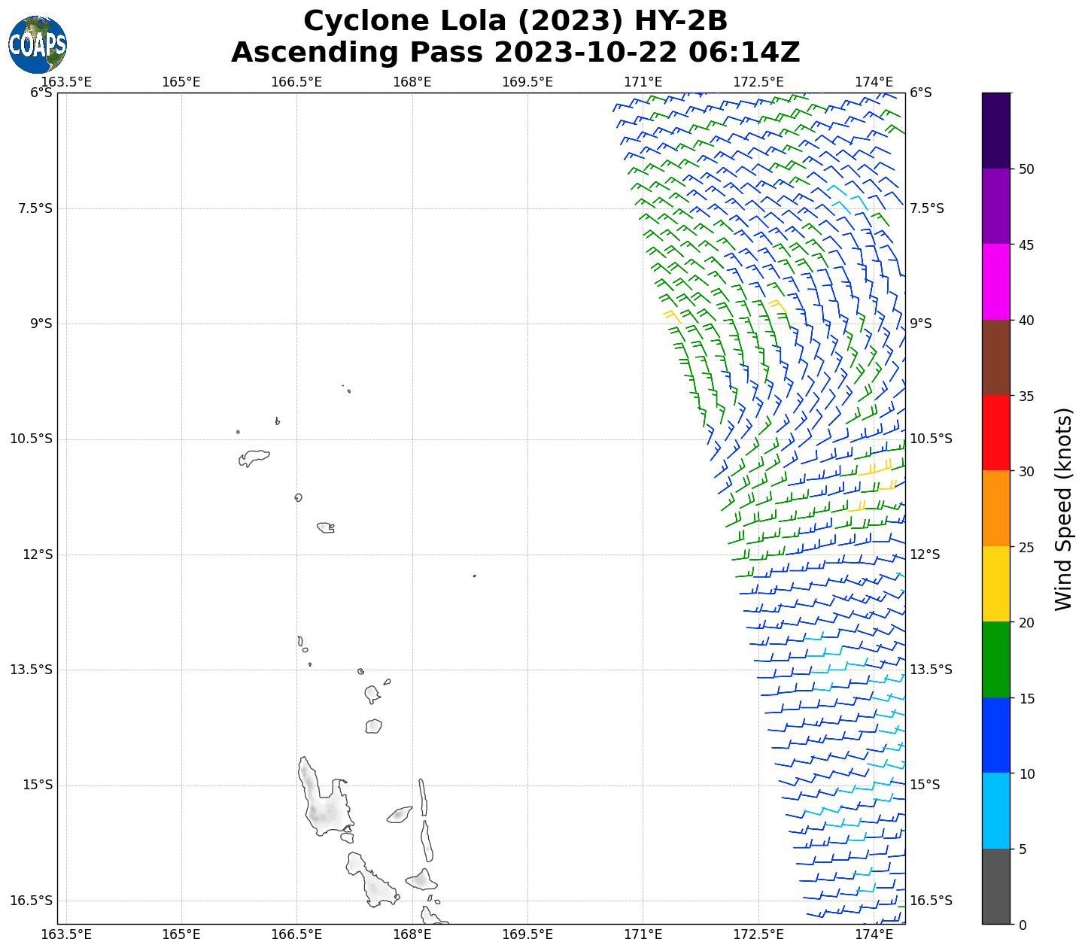The width and height of the screenshot is (1085, 951).
Task: Choose the cyan 5-10 knots colorbar segment
Action: (996, 811)
